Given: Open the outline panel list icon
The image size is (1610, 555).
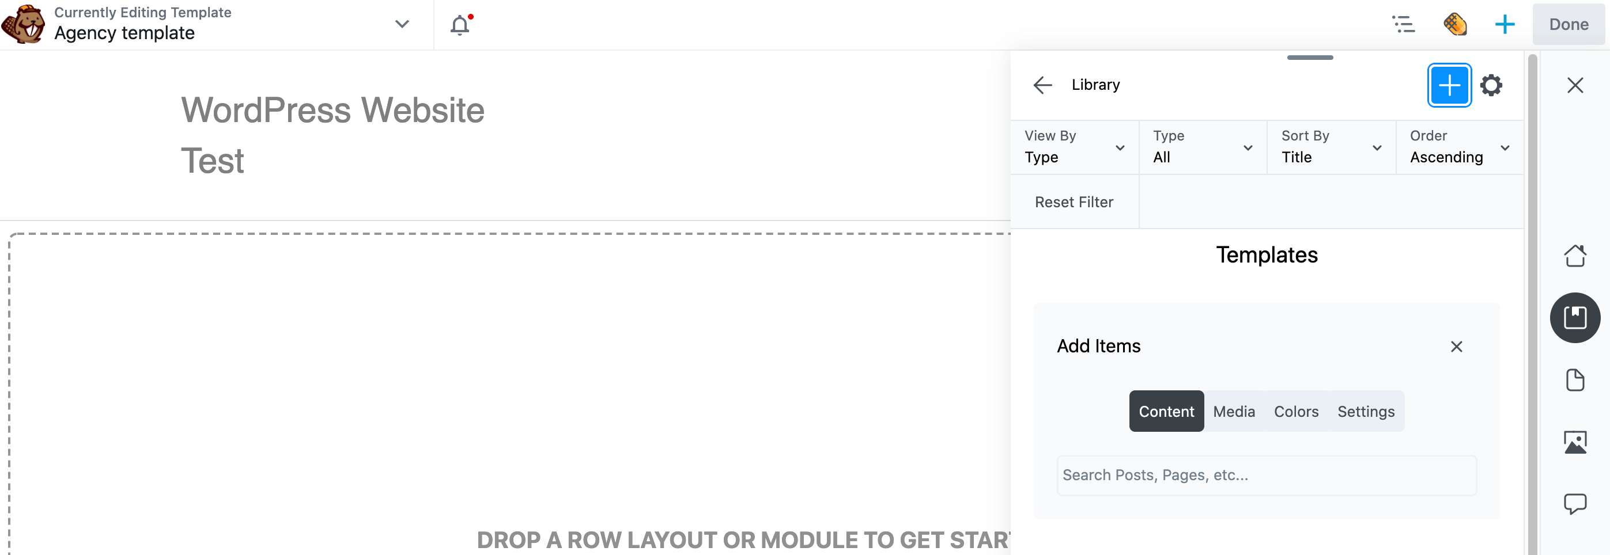Looking at the screenshot, I should click(1404, 24).
